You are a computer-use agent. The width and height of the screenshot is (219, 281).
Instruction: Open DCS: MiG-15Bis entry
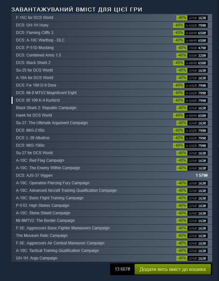tap(112, 146)
